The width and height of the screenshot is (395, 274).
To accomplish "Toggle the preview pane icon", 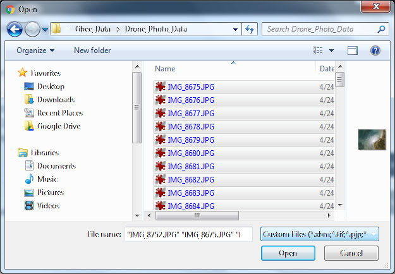I will 353,51.
